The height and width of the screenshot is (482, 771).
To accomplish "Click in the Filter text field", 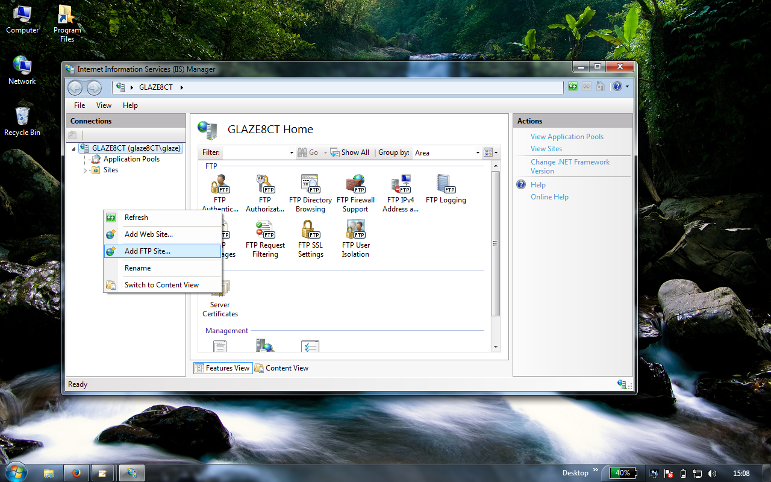I will [255, 153].
